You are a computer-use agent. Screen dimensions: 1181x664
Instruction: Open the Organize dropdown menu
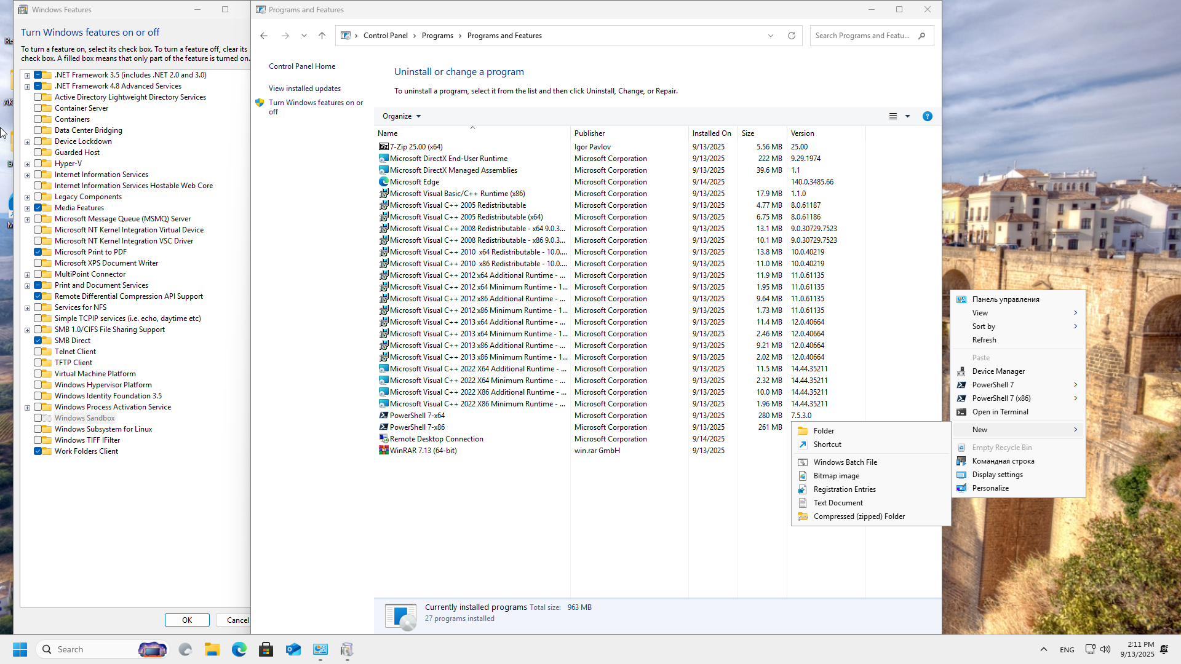tap(402, 116)
